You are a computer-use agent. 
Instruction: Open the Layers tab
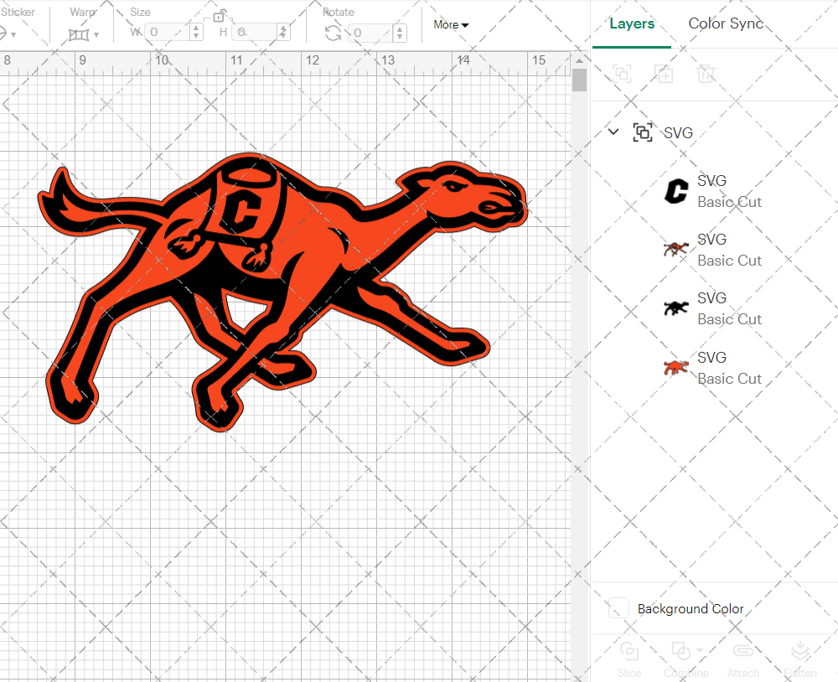[x=633, y=23]
